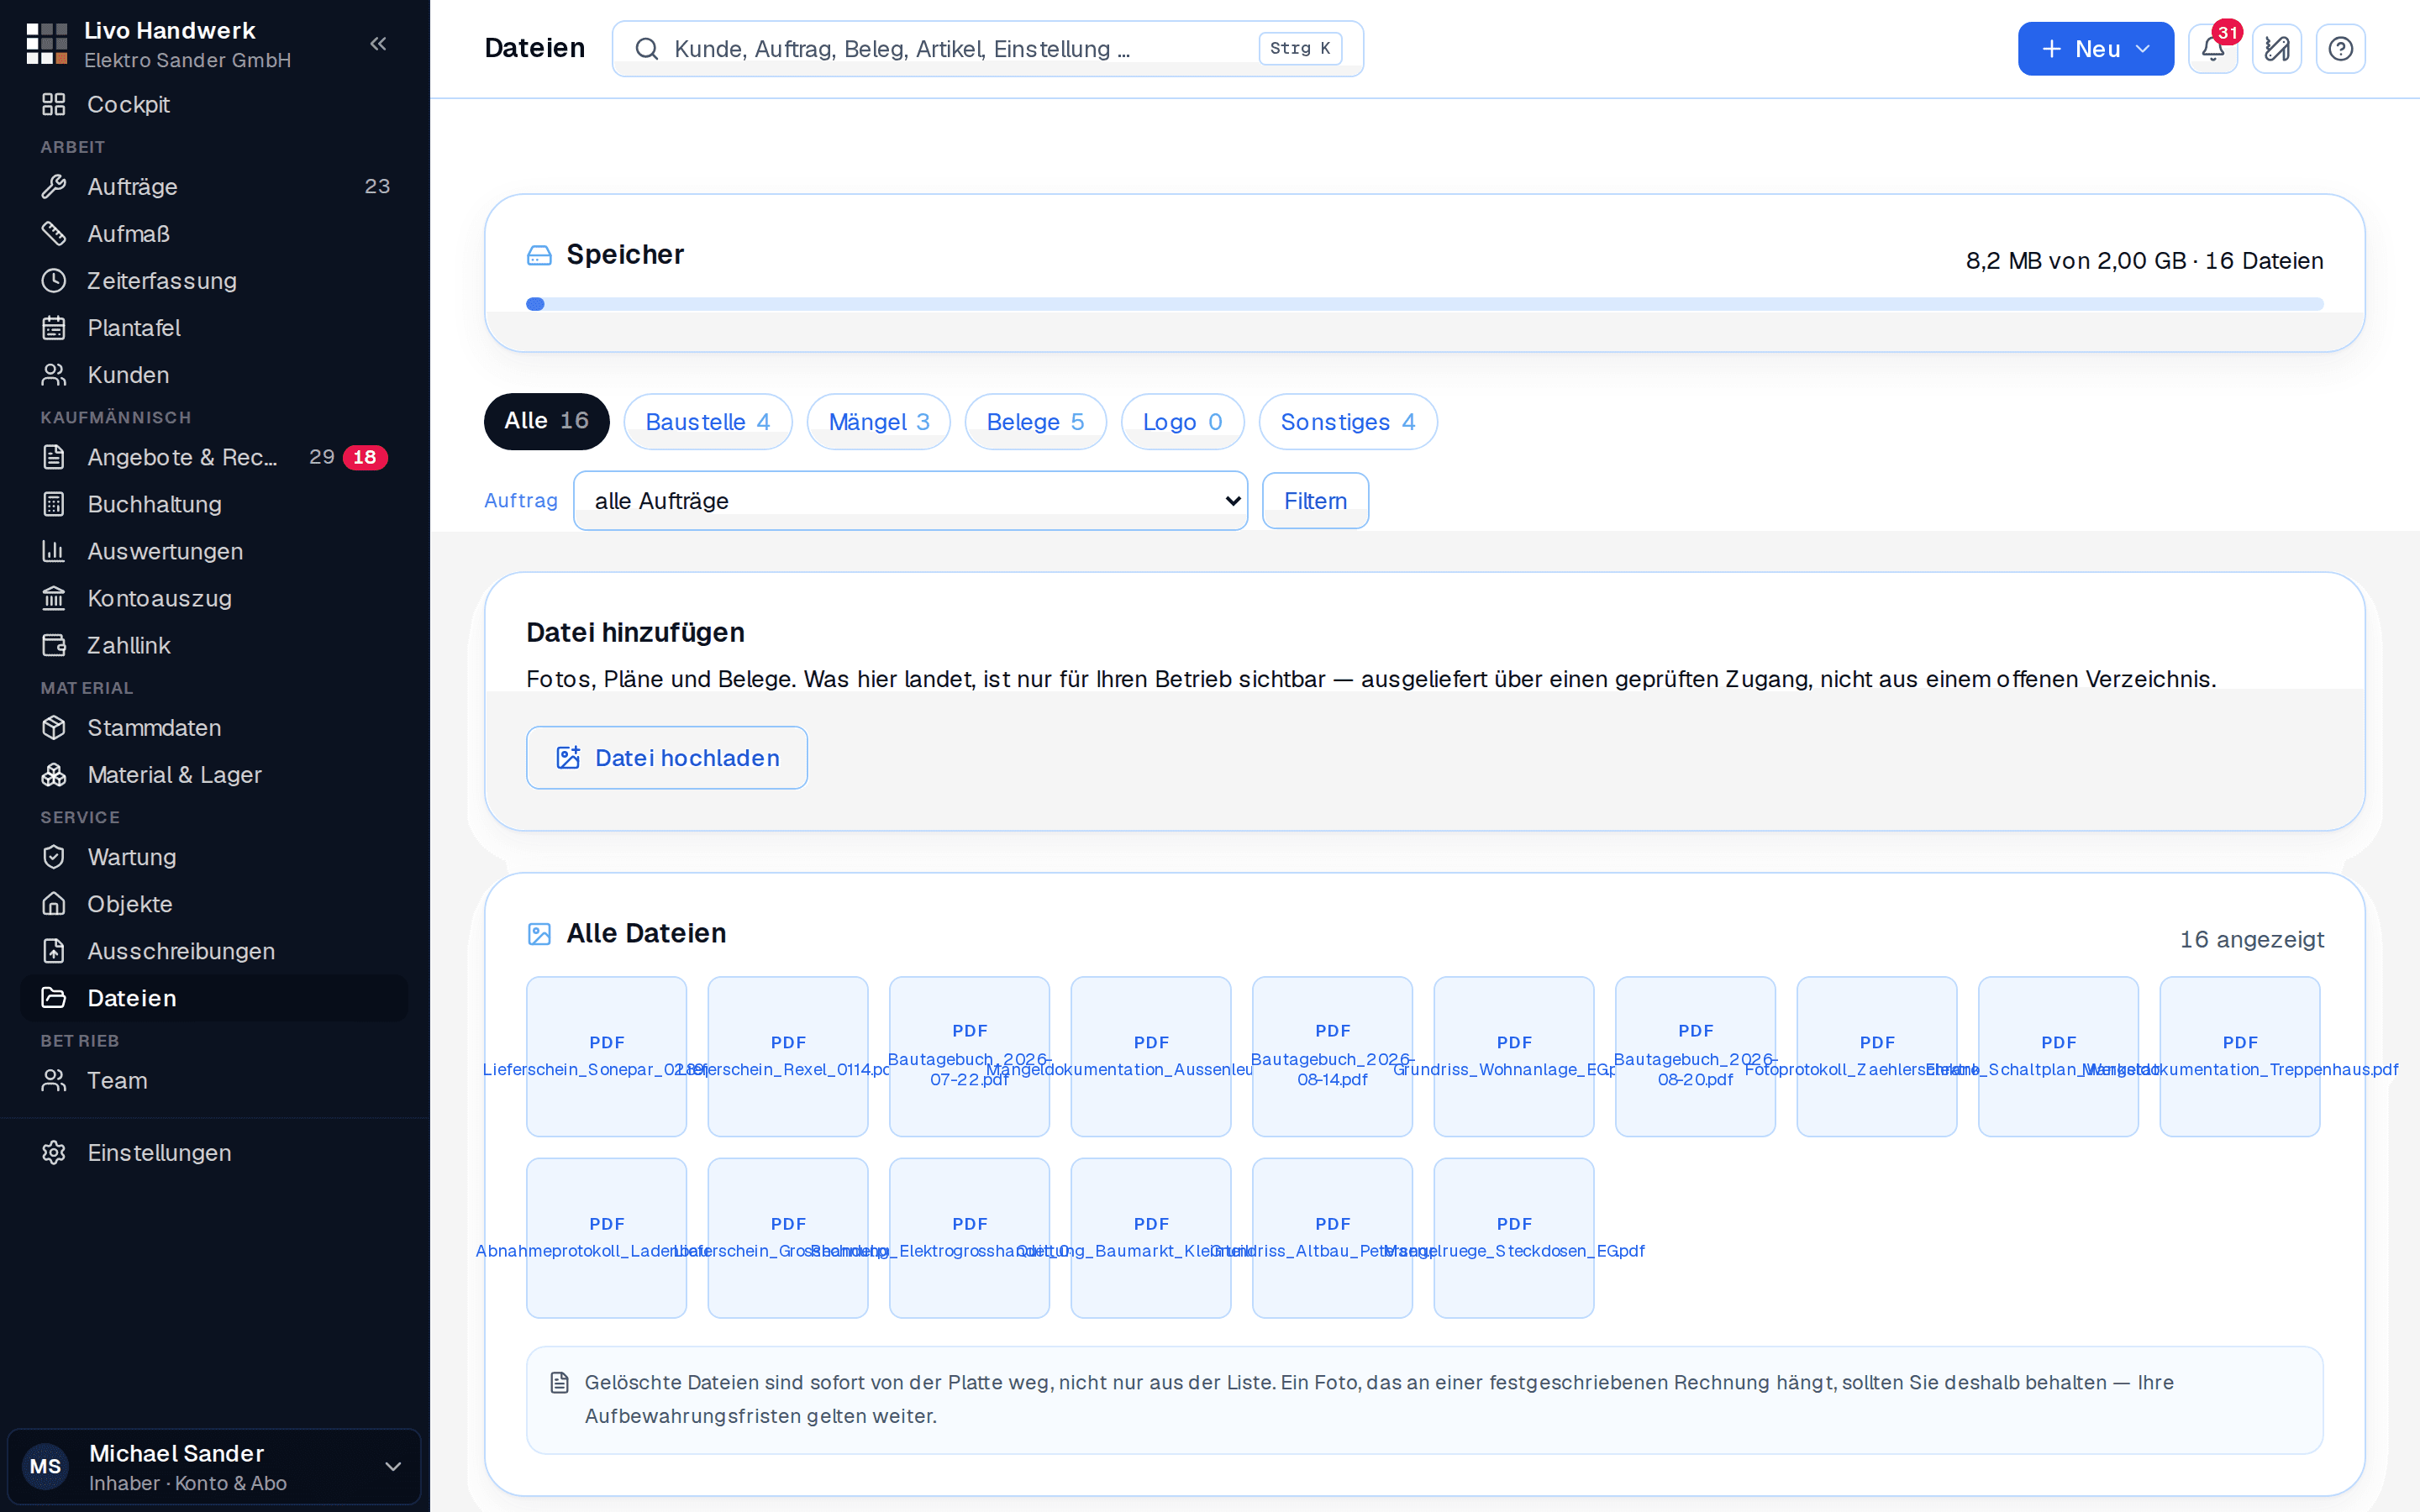Viewport: 2420px width, 1512px height.
Task: Click the Filtern button
Action: 1315,501
